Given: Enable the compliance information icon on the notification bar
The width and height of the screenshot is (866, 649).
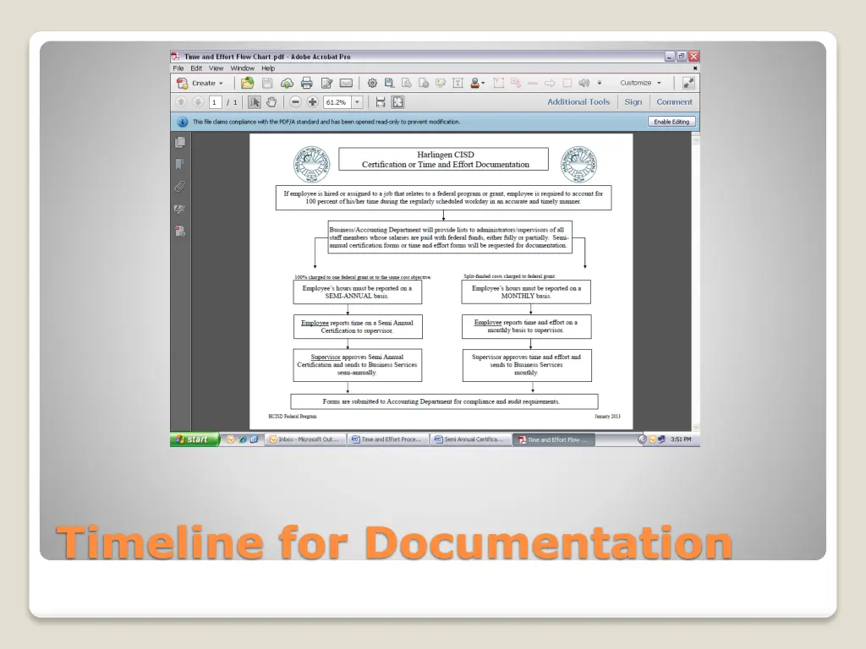Looking at the screenshot, I should 183,122.
